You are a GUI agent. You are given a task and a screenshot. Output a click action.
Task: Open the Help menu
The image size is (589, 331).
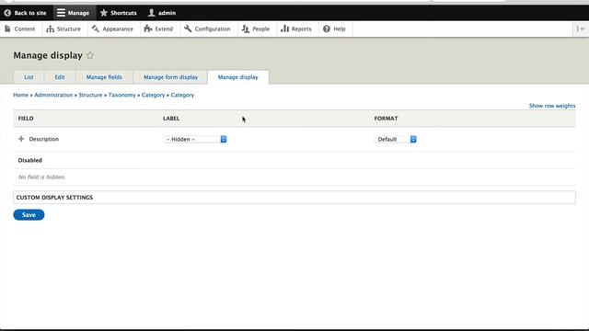(334, 29)
